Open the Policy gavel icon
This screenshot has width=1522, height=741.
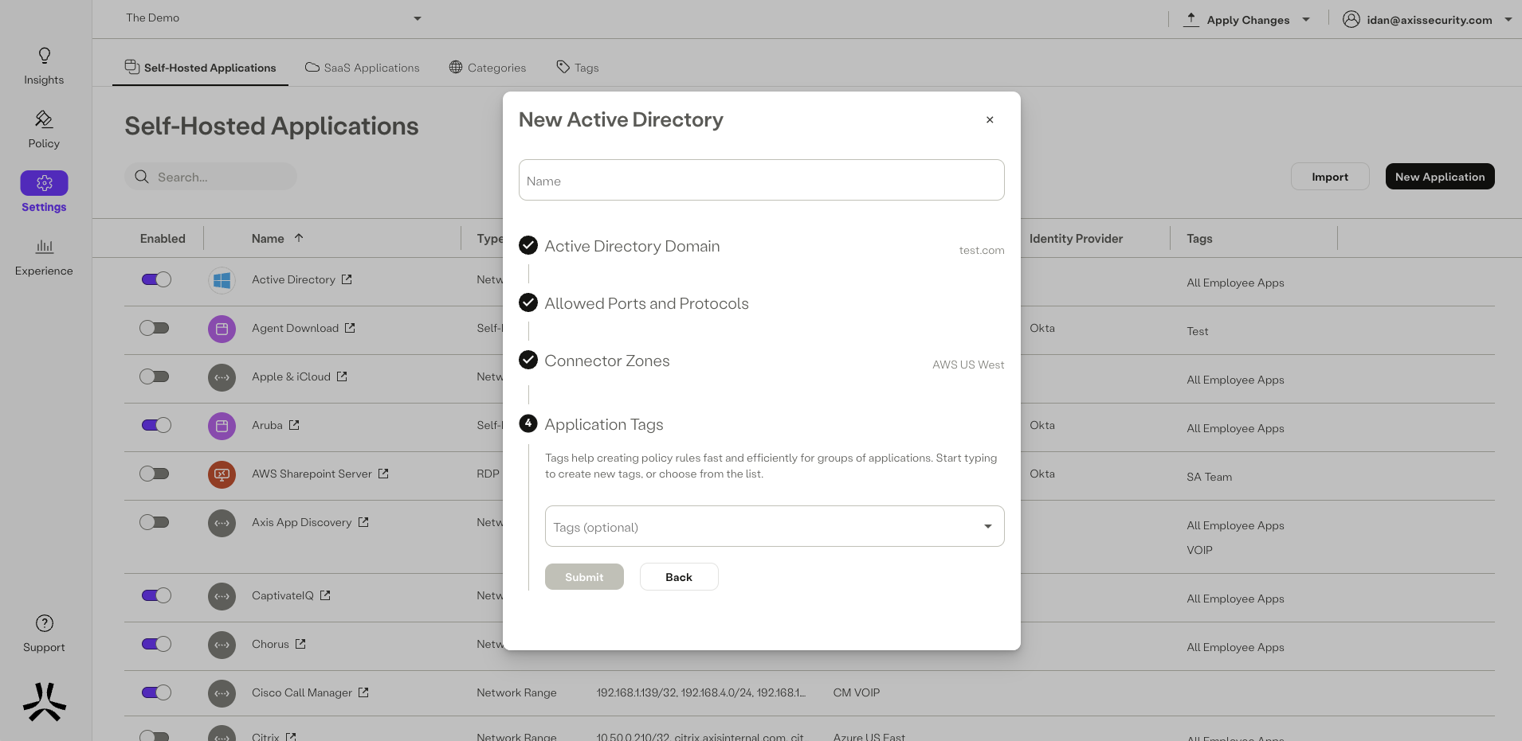[x=44, y=119]
